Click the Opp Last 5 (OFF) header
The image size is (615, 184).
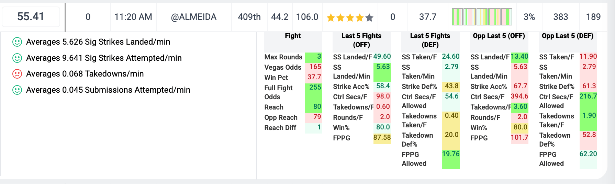coord(499,36)
